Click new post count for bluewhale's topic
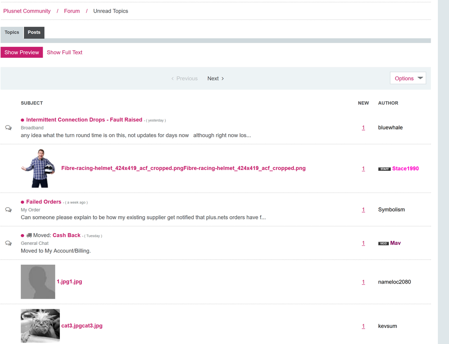This screenshot has width=449, height=344. [x=363, y=128]
